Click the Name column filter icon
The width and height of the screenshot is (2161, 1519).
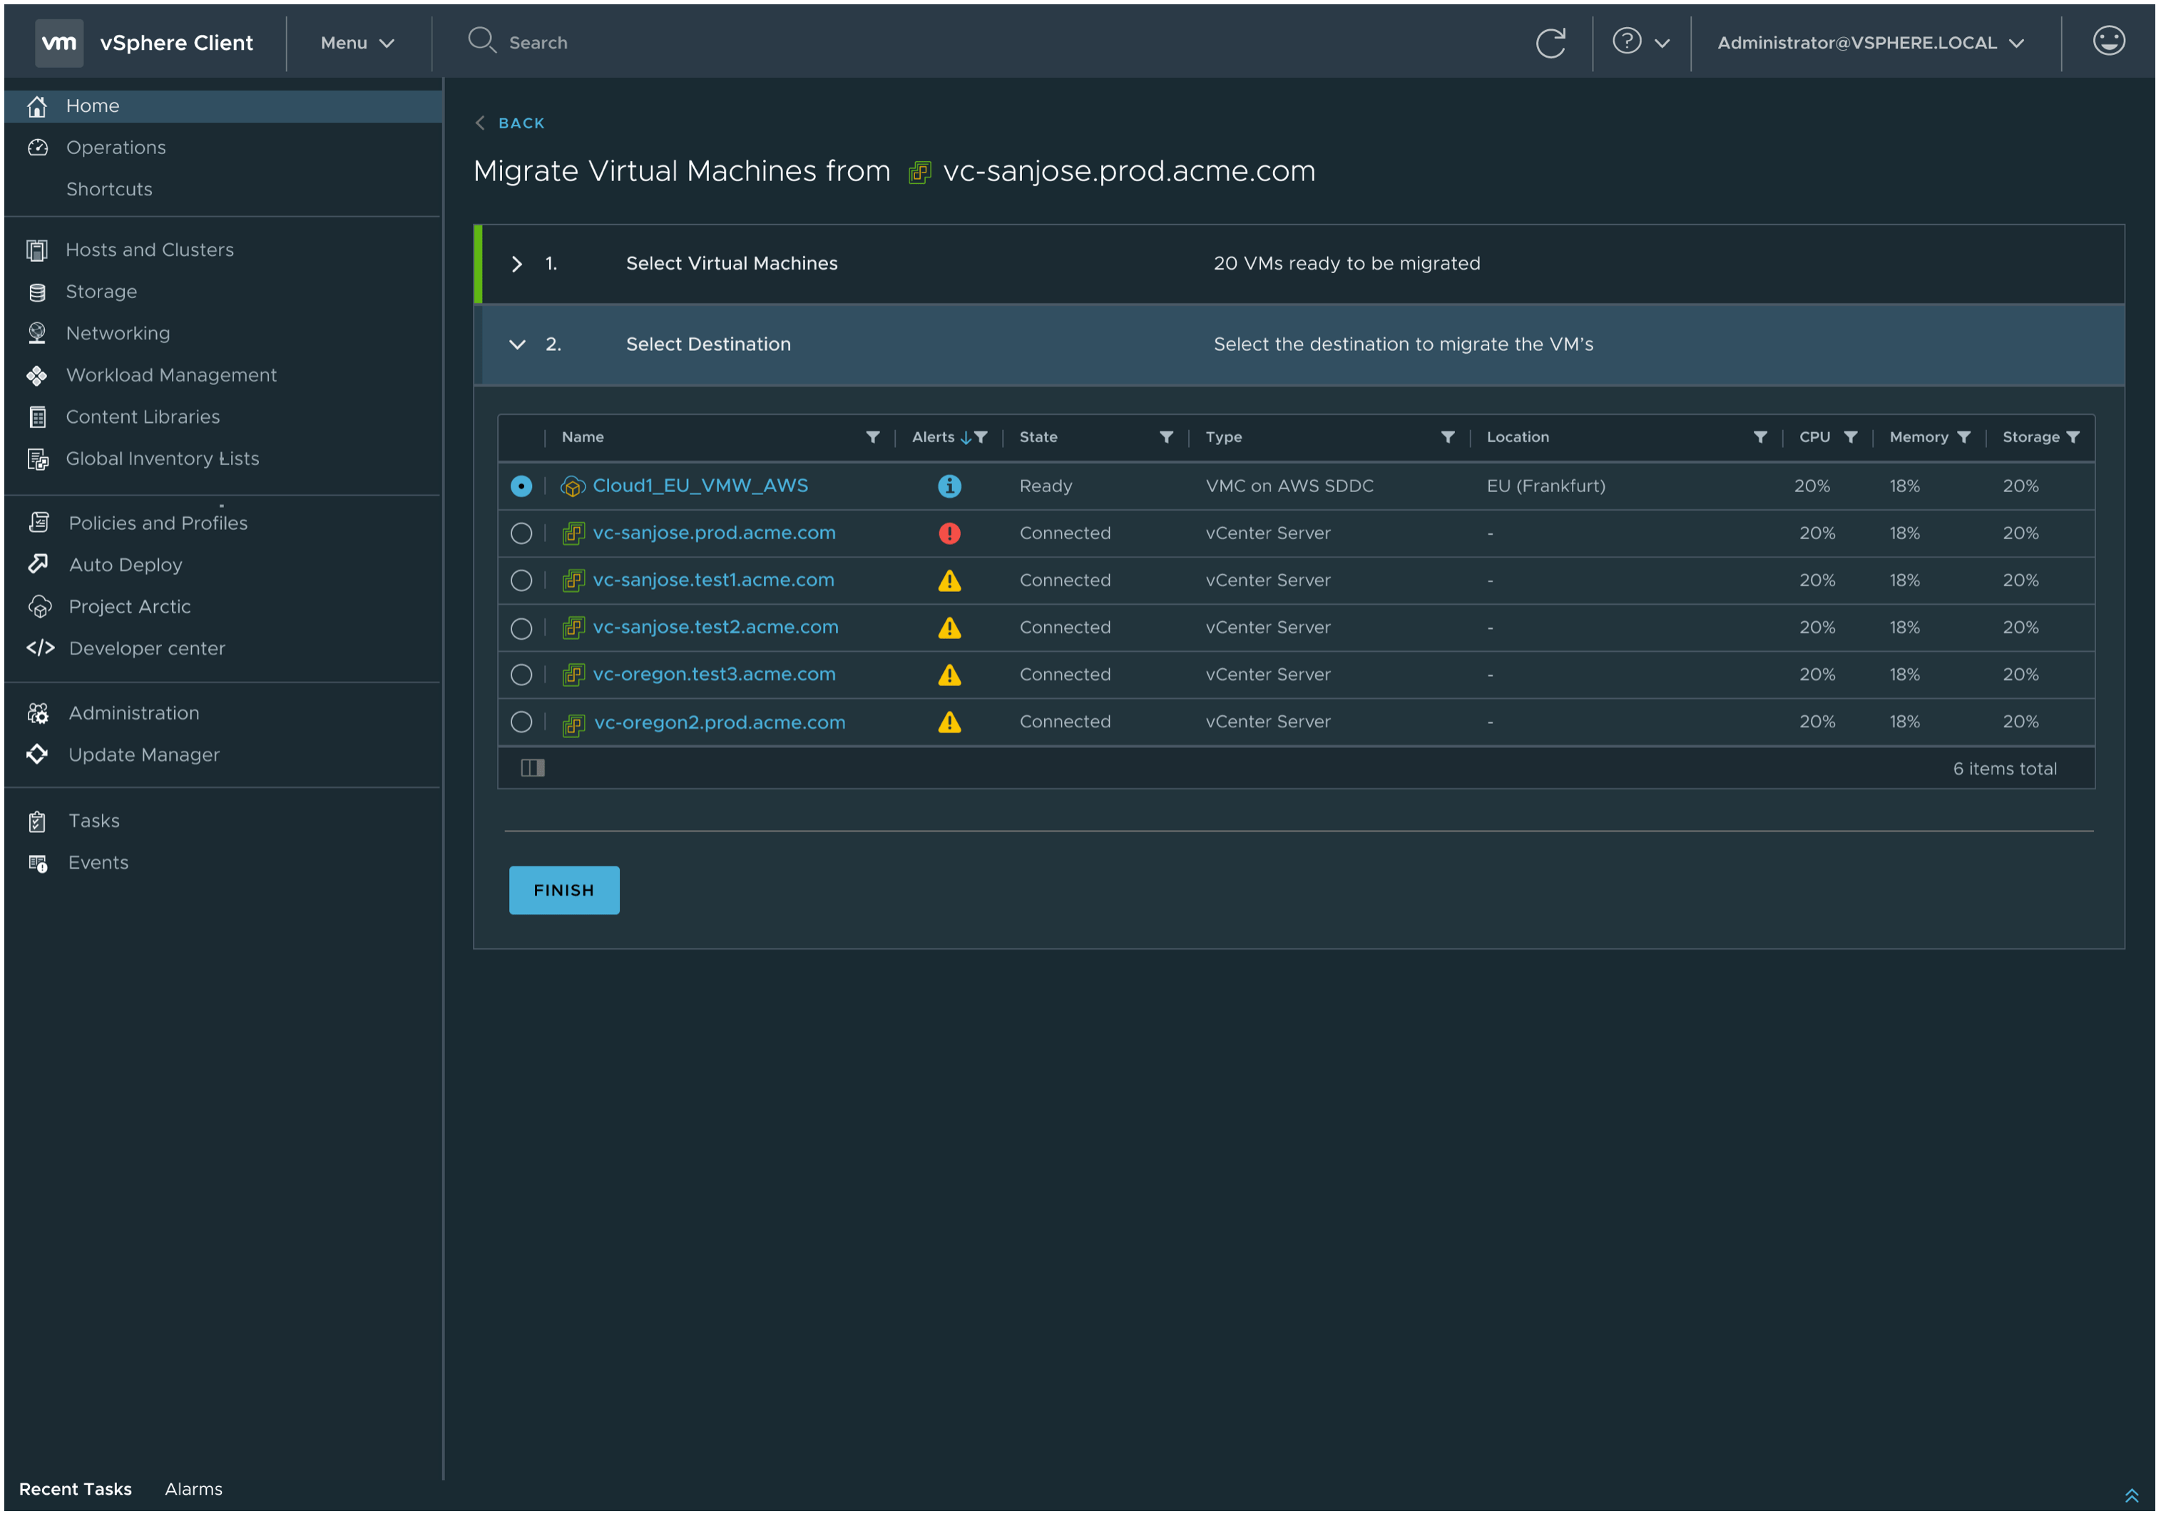(872, 438)
